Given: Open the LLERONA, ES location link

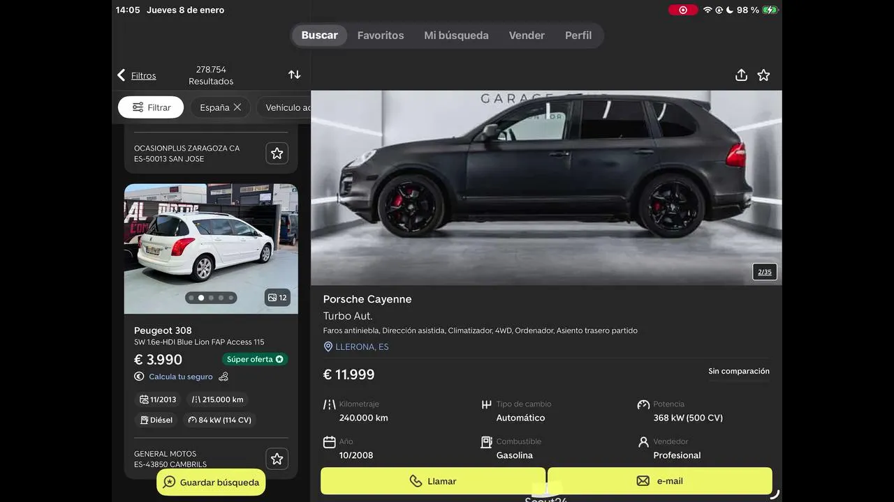Looking at the screenshot, I should click(x=362, y=347).
